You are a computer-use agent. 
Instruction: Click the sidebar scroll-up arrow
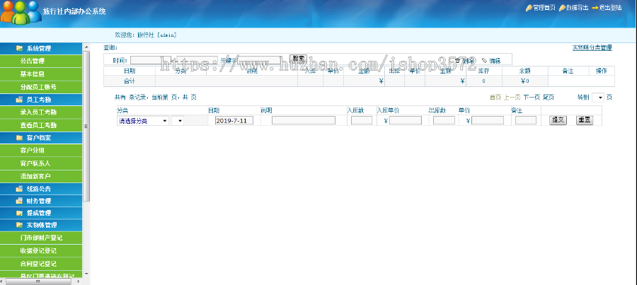click(x=86, y=47)
